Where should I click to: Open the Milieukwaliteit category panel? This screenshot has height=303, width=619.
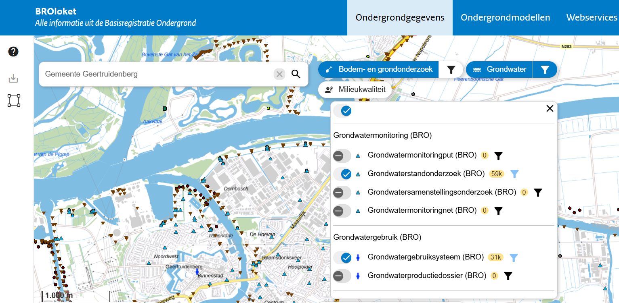coord(355,89)
